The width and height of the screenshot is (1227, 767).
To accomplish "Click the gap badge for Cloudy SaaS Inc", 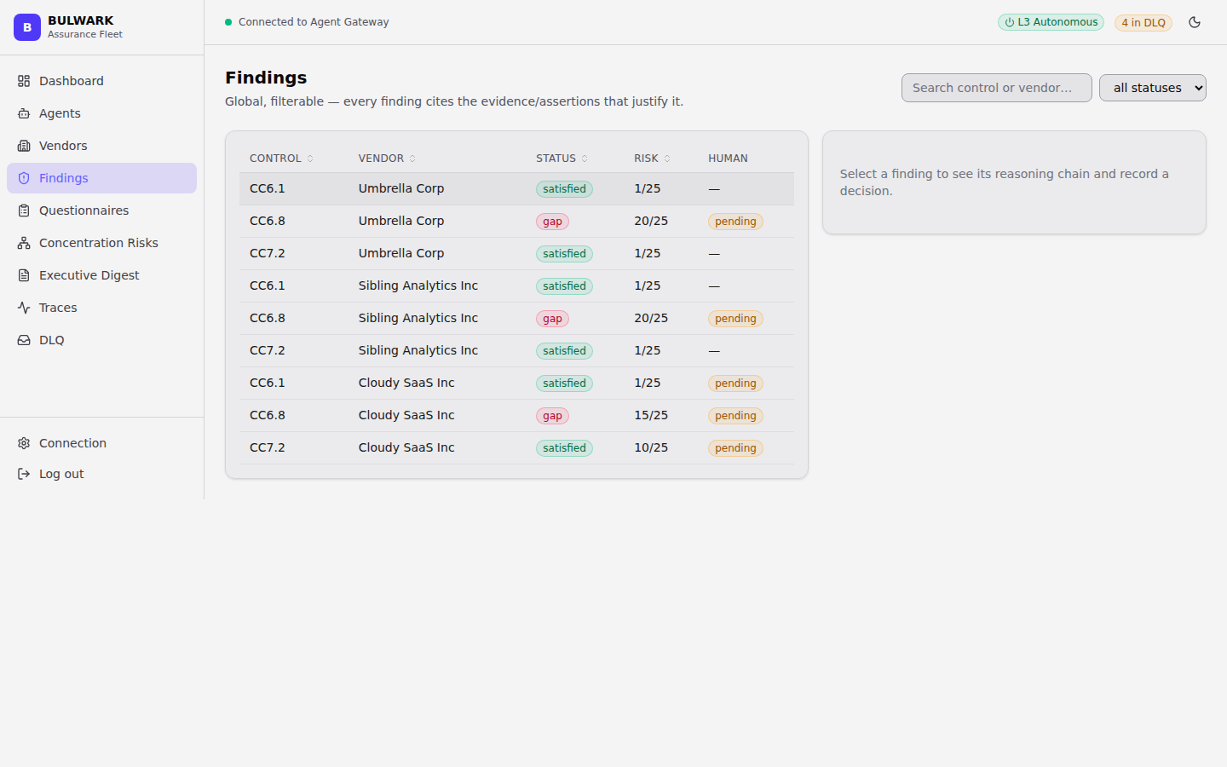I will [x=552, y=416].
